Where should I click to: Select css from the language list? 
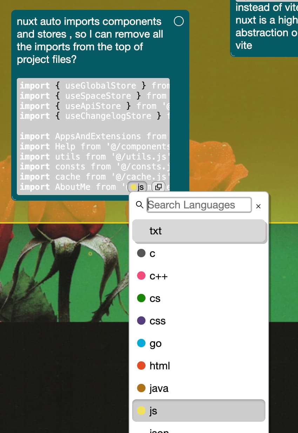pyautogui.click(x=199, y=321)
